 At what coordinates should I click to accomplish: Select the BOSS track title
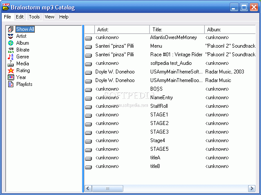pyautogui.click(x=156, y=89)
